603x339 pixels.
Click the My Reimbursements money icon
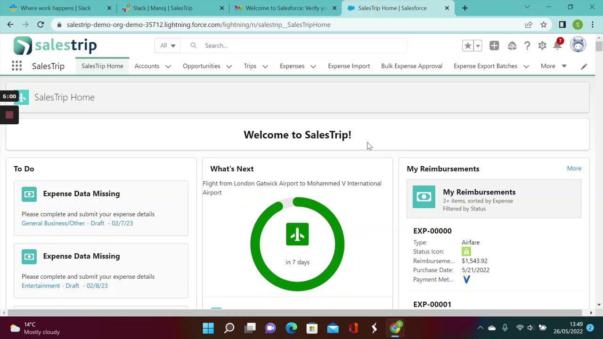click(x=424, y=197)
